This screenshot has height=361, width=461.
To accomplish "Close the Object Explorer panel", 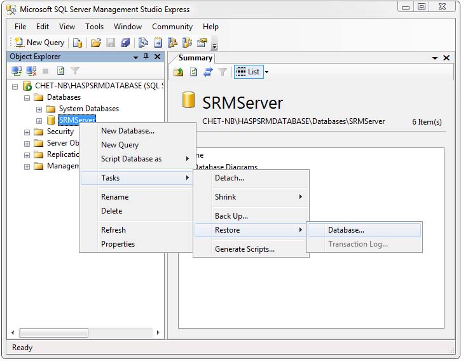I will 157,57.
